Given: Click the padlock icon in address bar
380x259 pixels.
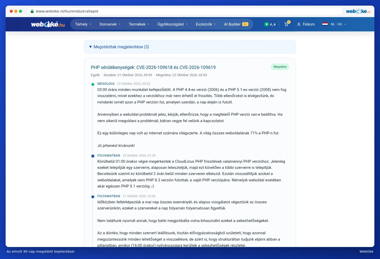Looking at the screenshot, I should [32, 11].
